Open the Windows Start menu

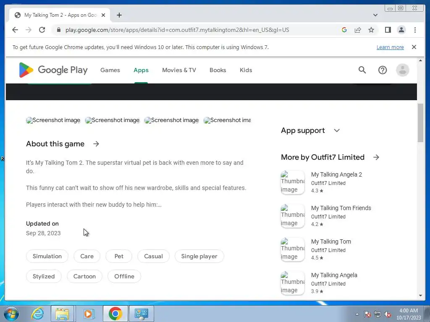click(x=11, y=314)
